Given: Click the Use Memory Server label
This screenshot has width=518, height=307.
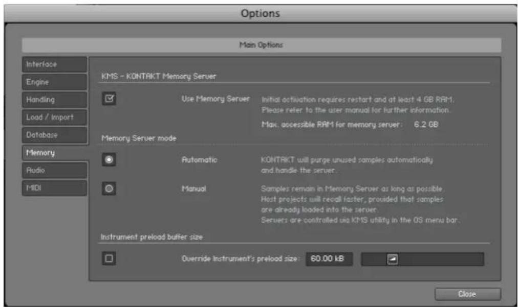Looking at the screenshot, I should [215, 99].
